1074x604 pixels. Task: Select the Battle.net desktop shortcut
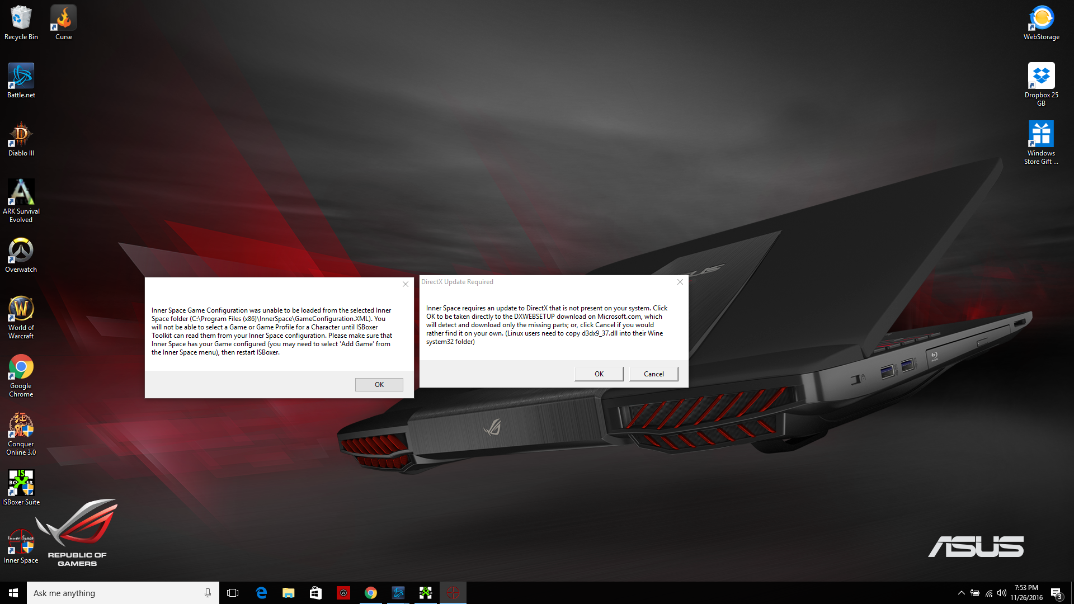[21, 81]
